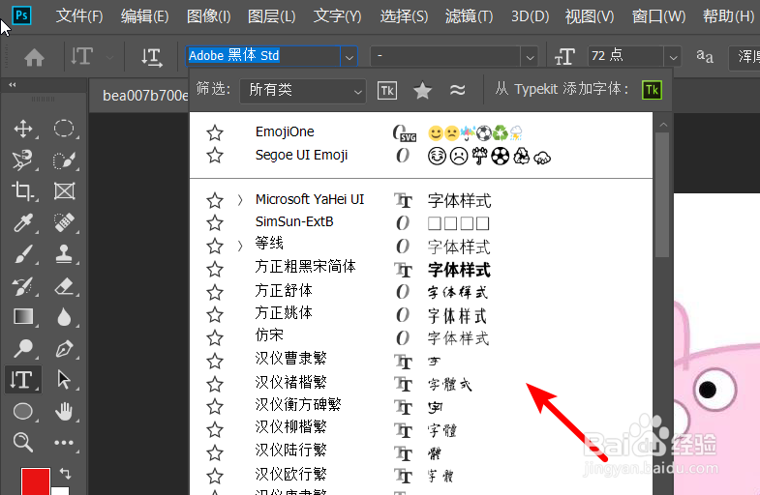This screenshot has height=495, width=760.
Task: Open tool preset picker arrow beside type icon
Action: click(x=110, y=58)
